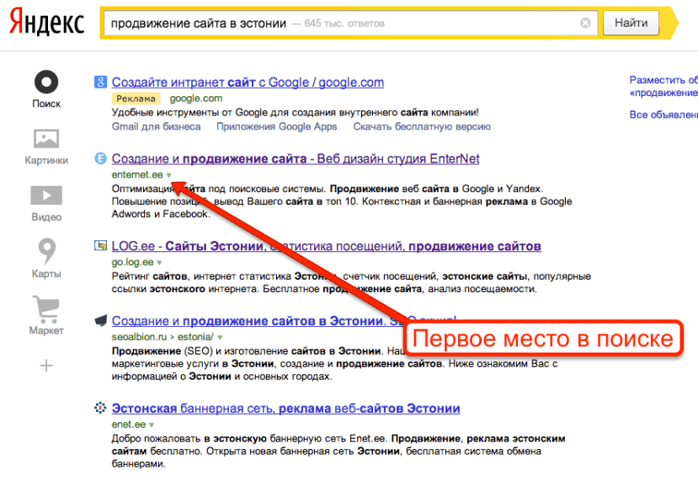Screen dimensions: 698x486
Task: Open Картинки image search icon
Action: coord(46,138)
